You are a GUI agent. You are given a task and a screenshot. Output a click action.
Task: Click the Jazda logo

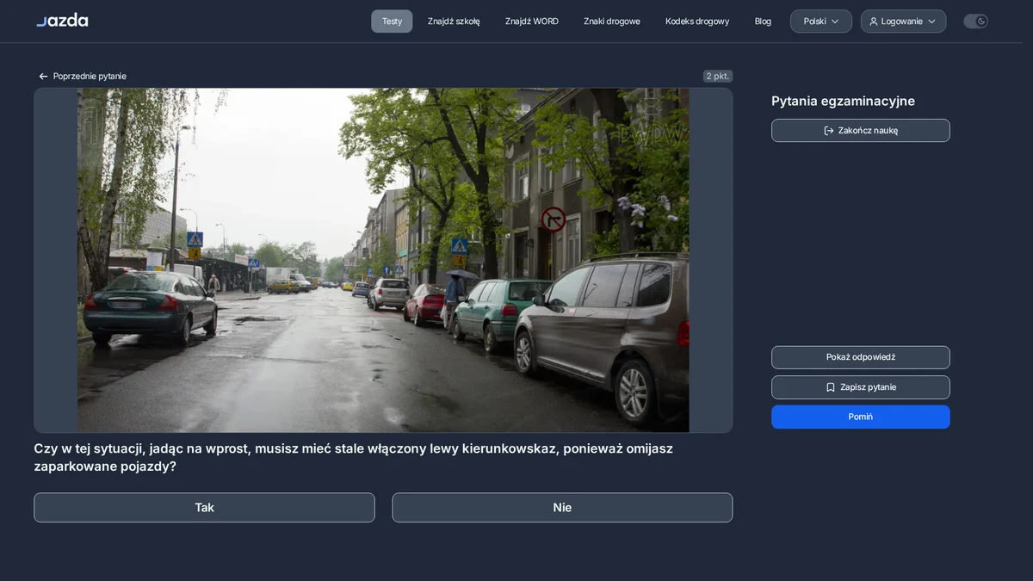pyautogui.click(x=62, y=20)
